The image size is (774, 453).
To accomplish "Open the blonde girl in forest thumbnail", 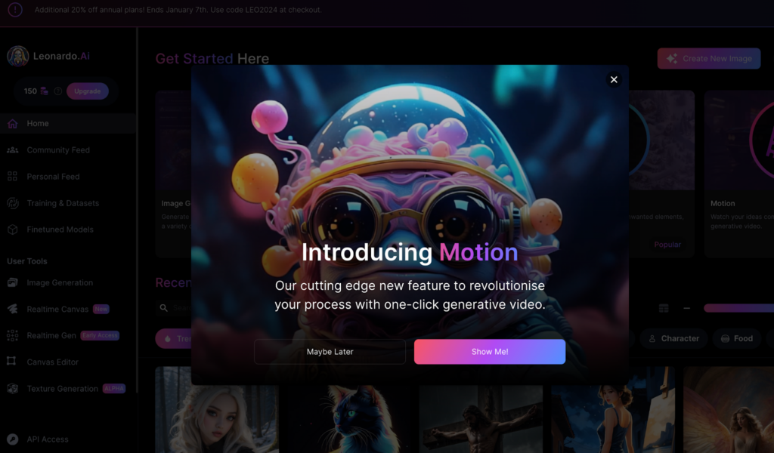I will pos(217,410).
